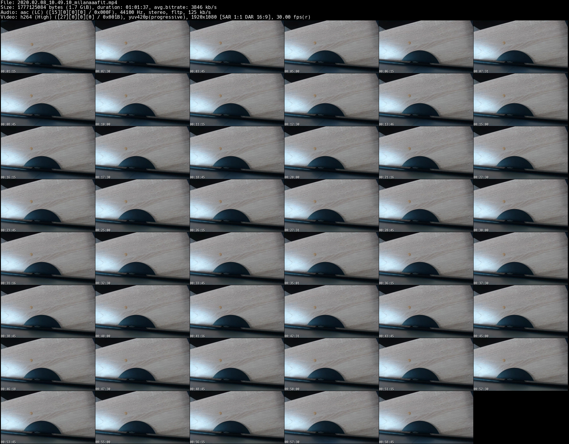Choose the video frame at 00:27:31
The width and height of the screenshot is (569, 444).
click(331, 206)
